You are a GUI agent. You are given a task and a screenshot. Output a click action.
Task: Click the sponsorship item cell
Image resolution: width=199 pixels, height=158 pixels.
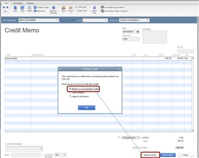pos(18,58)
